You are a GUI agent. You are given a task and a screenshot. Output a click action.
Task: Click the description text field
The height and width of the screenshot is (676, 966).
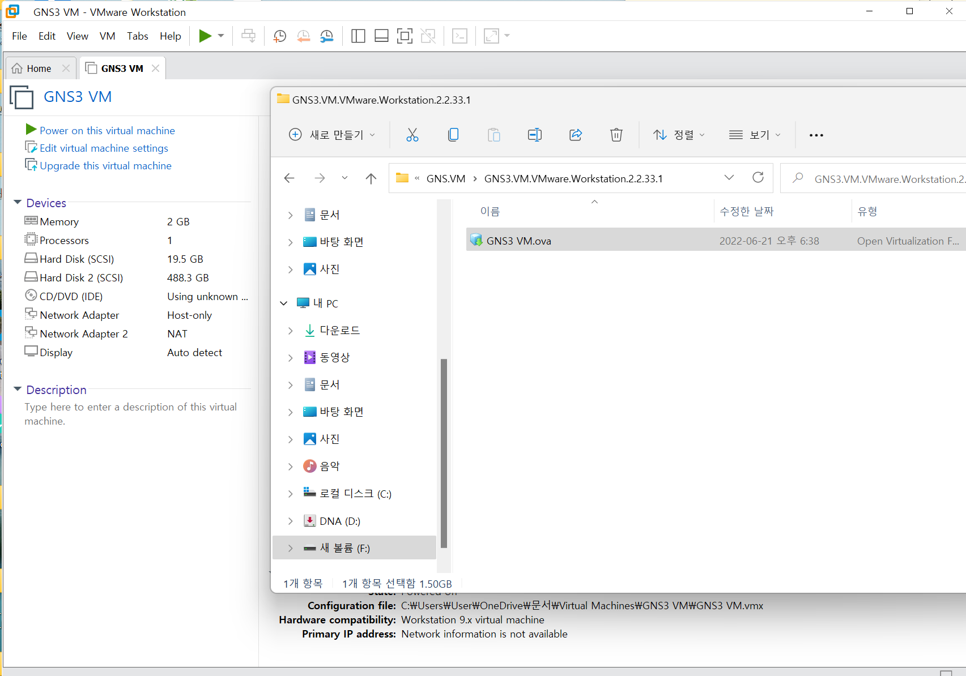click(x=131, y=414)
